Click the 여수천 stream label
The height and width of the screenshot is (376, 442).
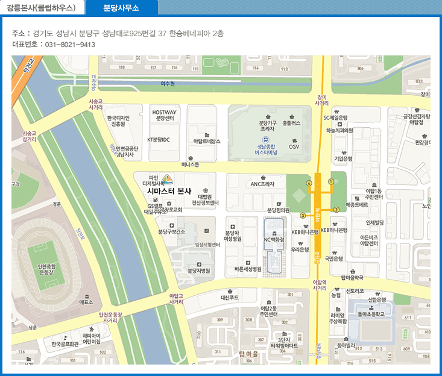tap(168, 84)
